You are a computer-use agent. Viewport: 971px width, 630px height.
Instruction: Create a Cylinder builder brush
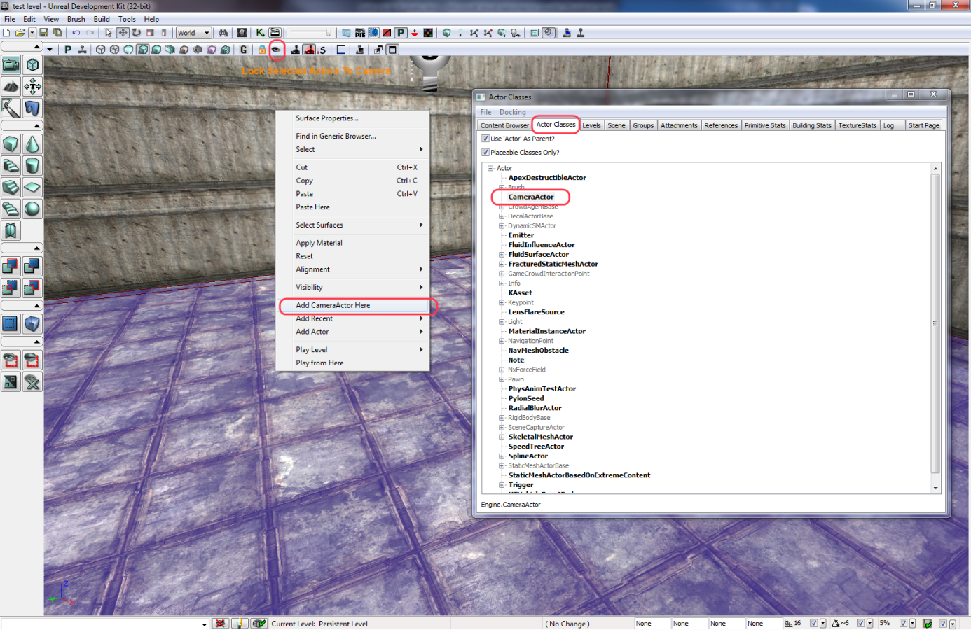pos(32,166)
